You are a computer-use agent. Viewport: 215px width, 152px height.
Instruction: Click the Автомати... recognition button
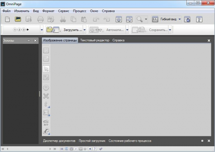click(107, 30)
